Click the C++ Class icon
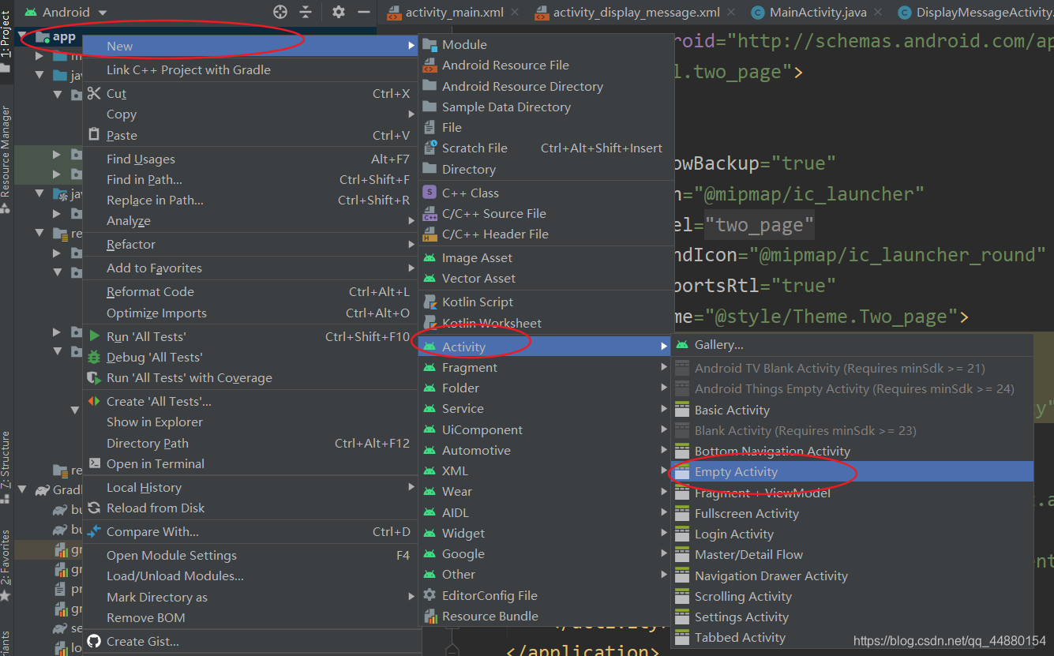Viewport: 1054px width, 656px height. click(x=429, y=193)
